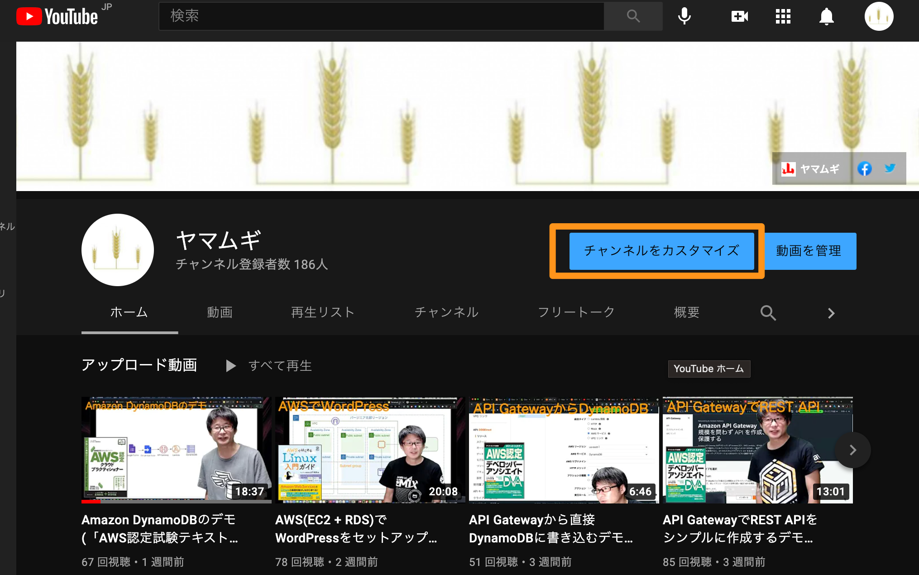919x575 pixels.
Task: Click the API GatewayでREST APIを video title
Action: pos(740,529)
